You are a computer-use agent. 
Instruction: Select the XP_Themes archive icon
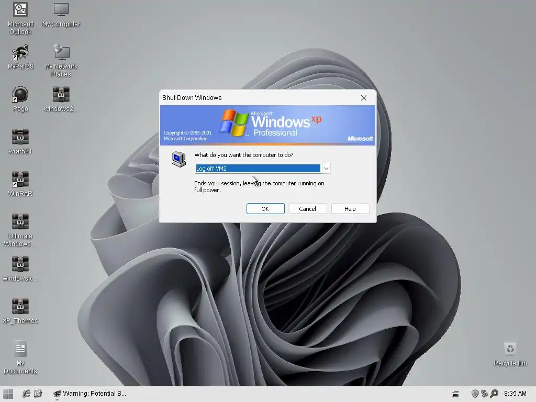pos(20,311)
